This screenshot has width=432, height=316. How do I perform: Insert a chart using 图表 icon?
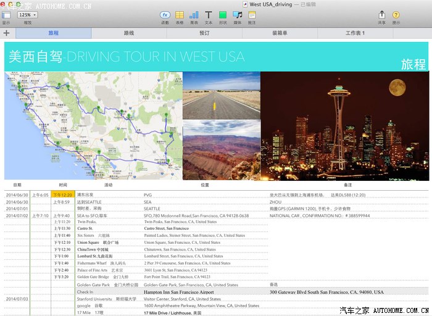click(194, 15)
